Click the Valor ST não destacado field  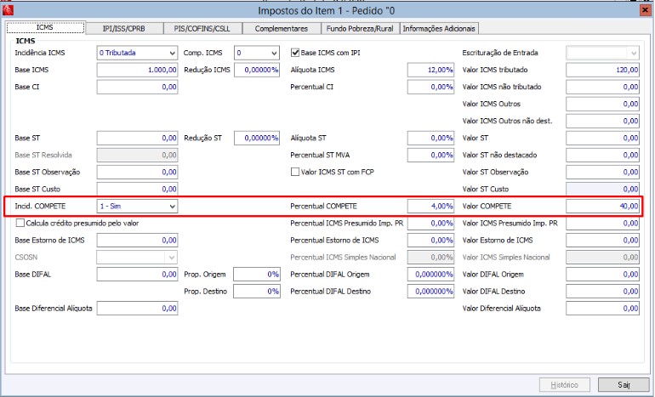click(x=602, y=155)
